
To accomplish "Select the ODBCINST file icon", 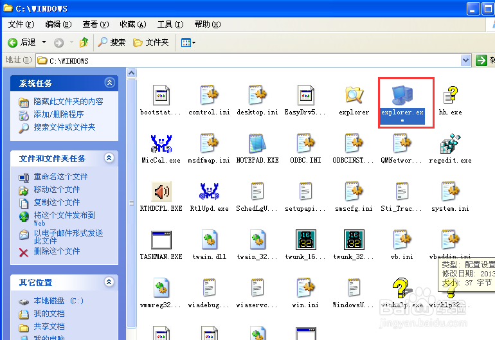I will 354,143.
